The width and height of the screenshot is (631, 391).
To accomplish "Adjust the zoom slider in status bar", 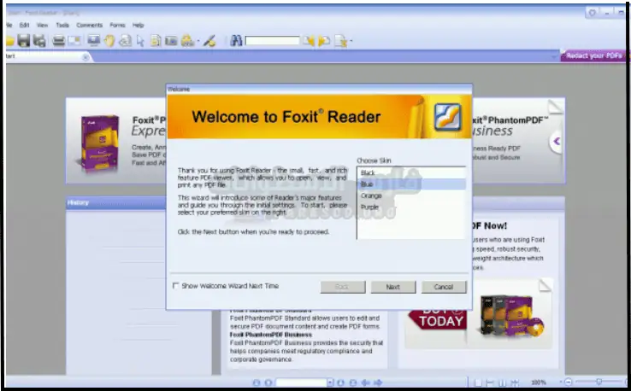I will [599, 382].
